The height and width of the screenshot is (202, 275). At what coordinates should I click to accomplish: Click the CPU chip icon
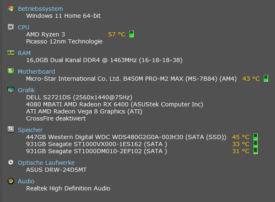(x=10, y=27)
